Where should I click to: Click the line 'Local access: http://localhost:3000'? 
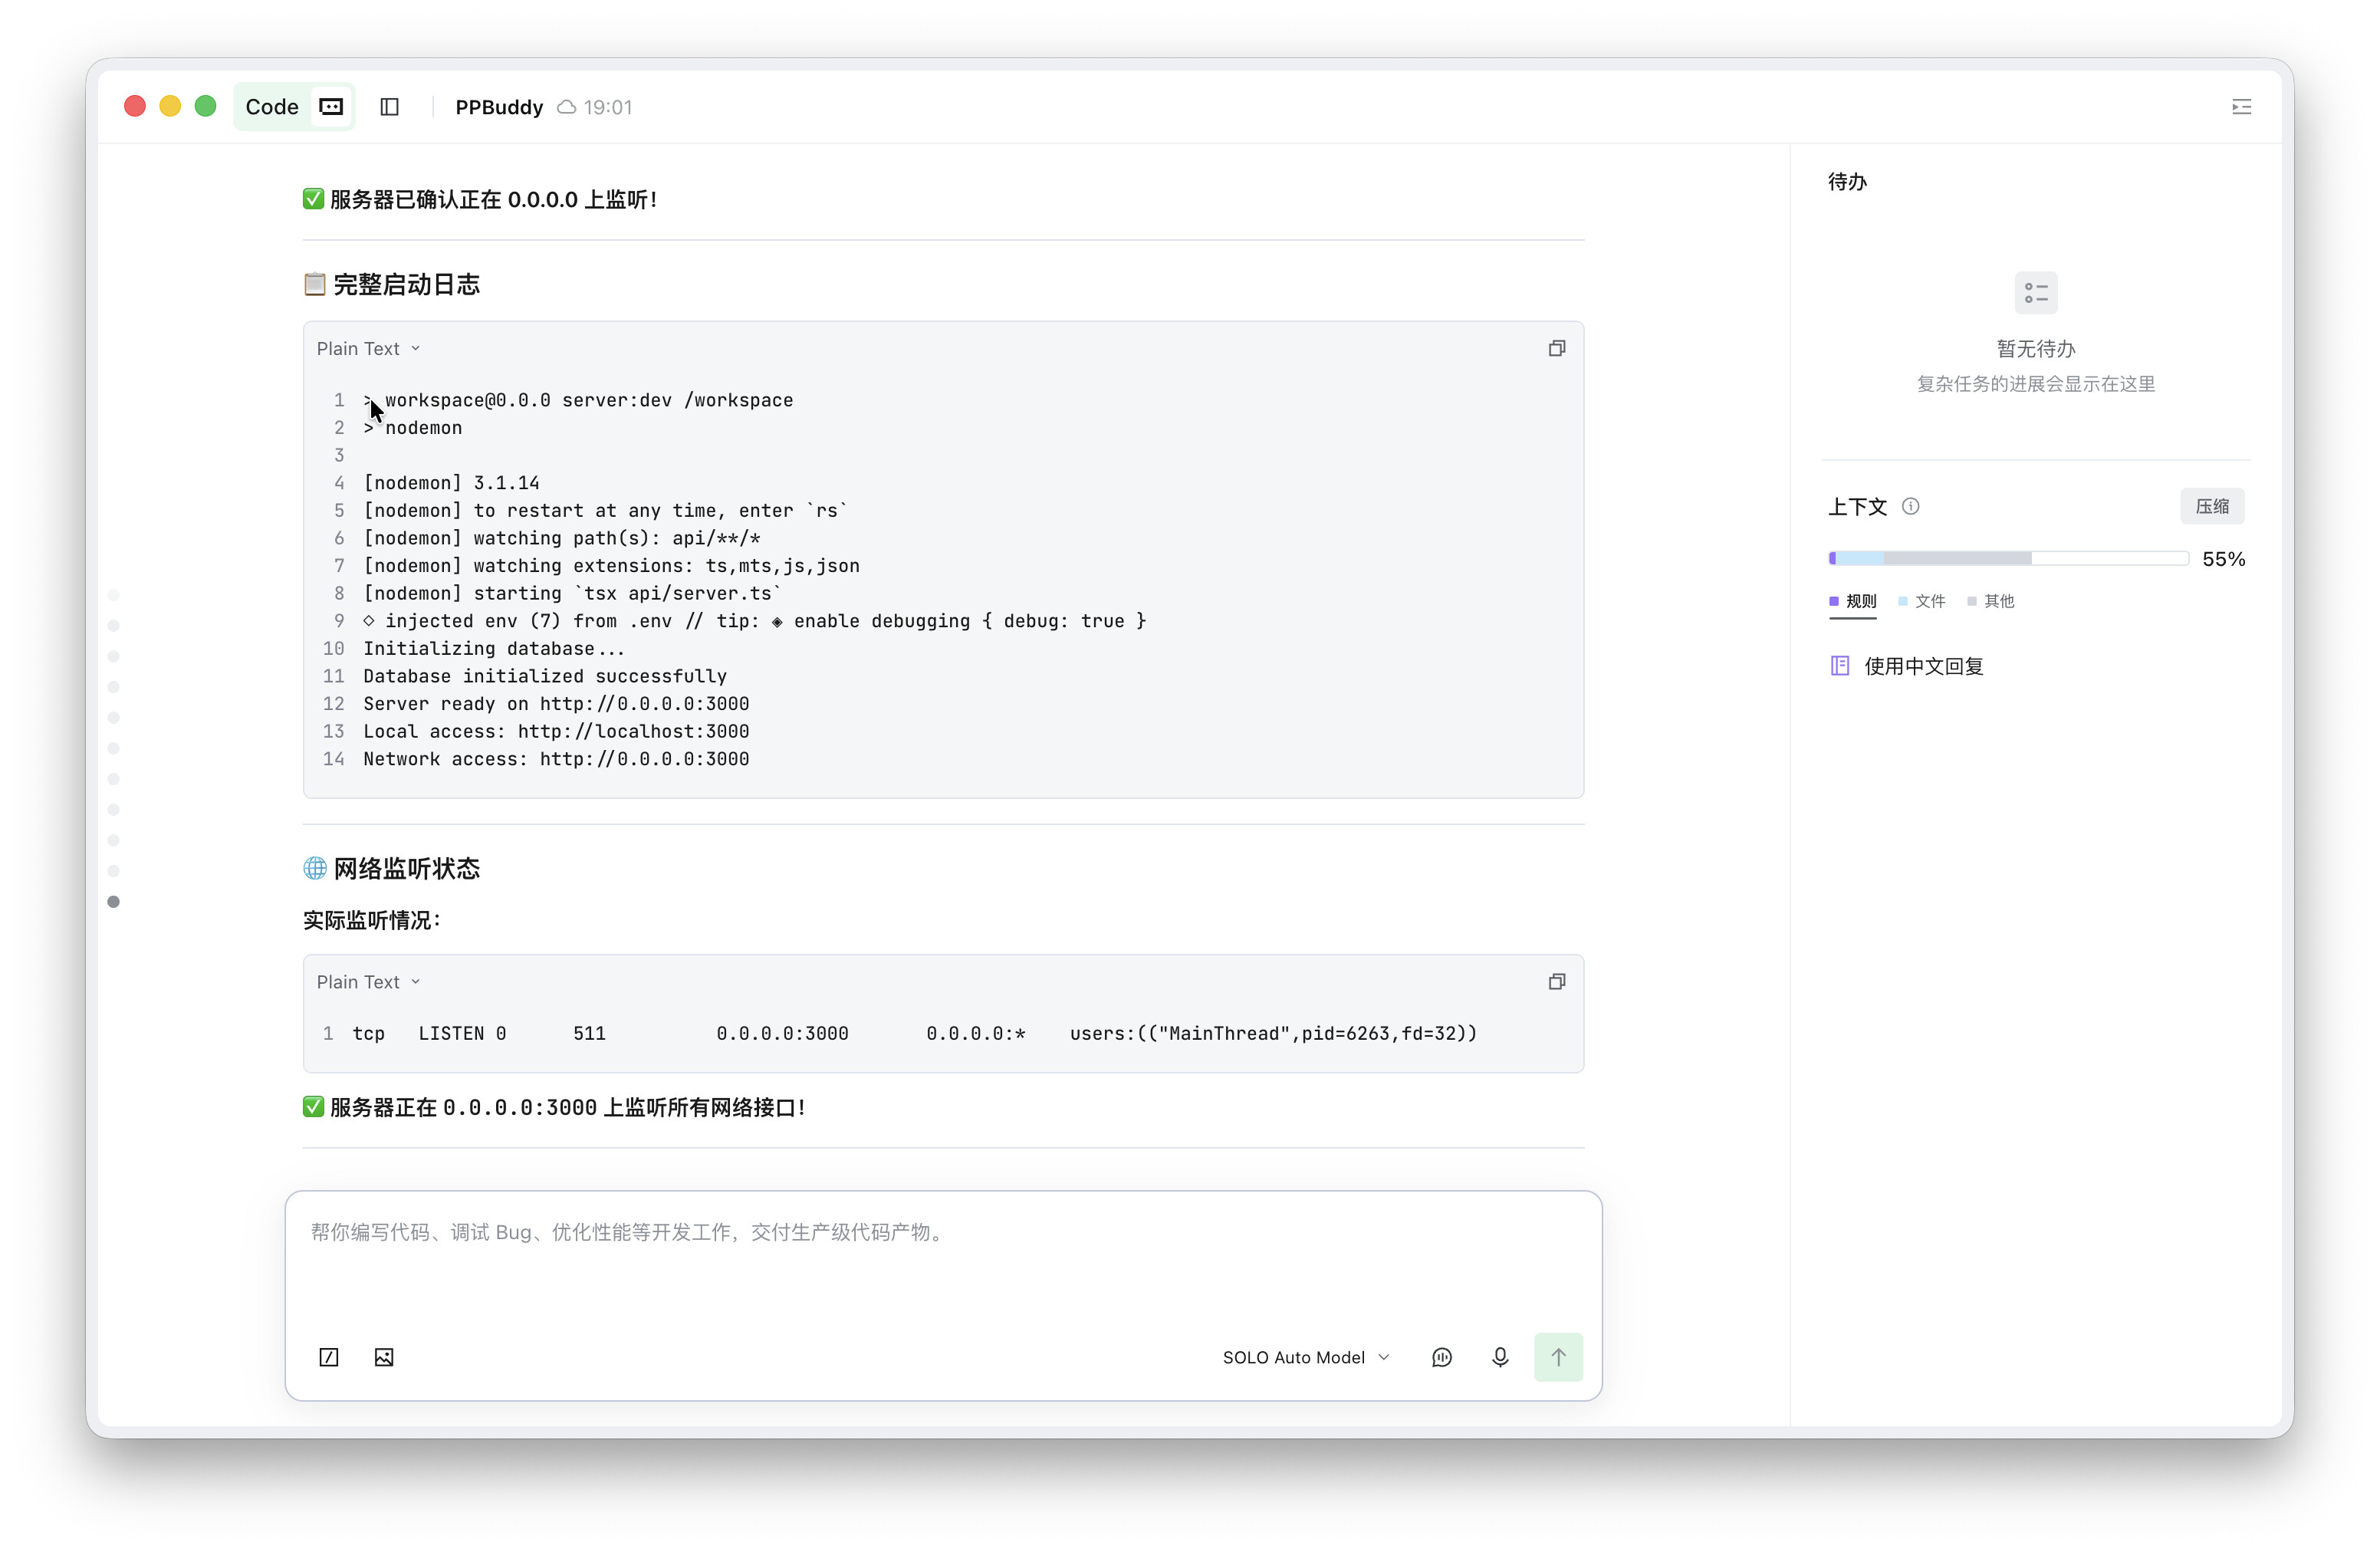point(556,731)
